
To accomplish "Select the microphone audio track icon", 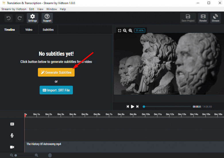I will click(12, 135).
